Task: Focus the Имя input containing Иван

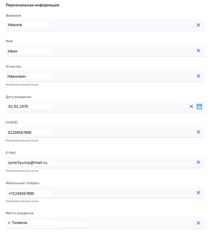Action: 91,51
